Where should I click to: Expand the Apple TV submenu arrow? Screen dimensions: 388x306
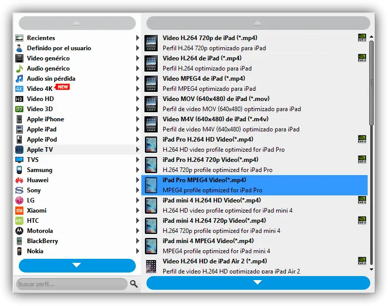click(x=138, y=150)
